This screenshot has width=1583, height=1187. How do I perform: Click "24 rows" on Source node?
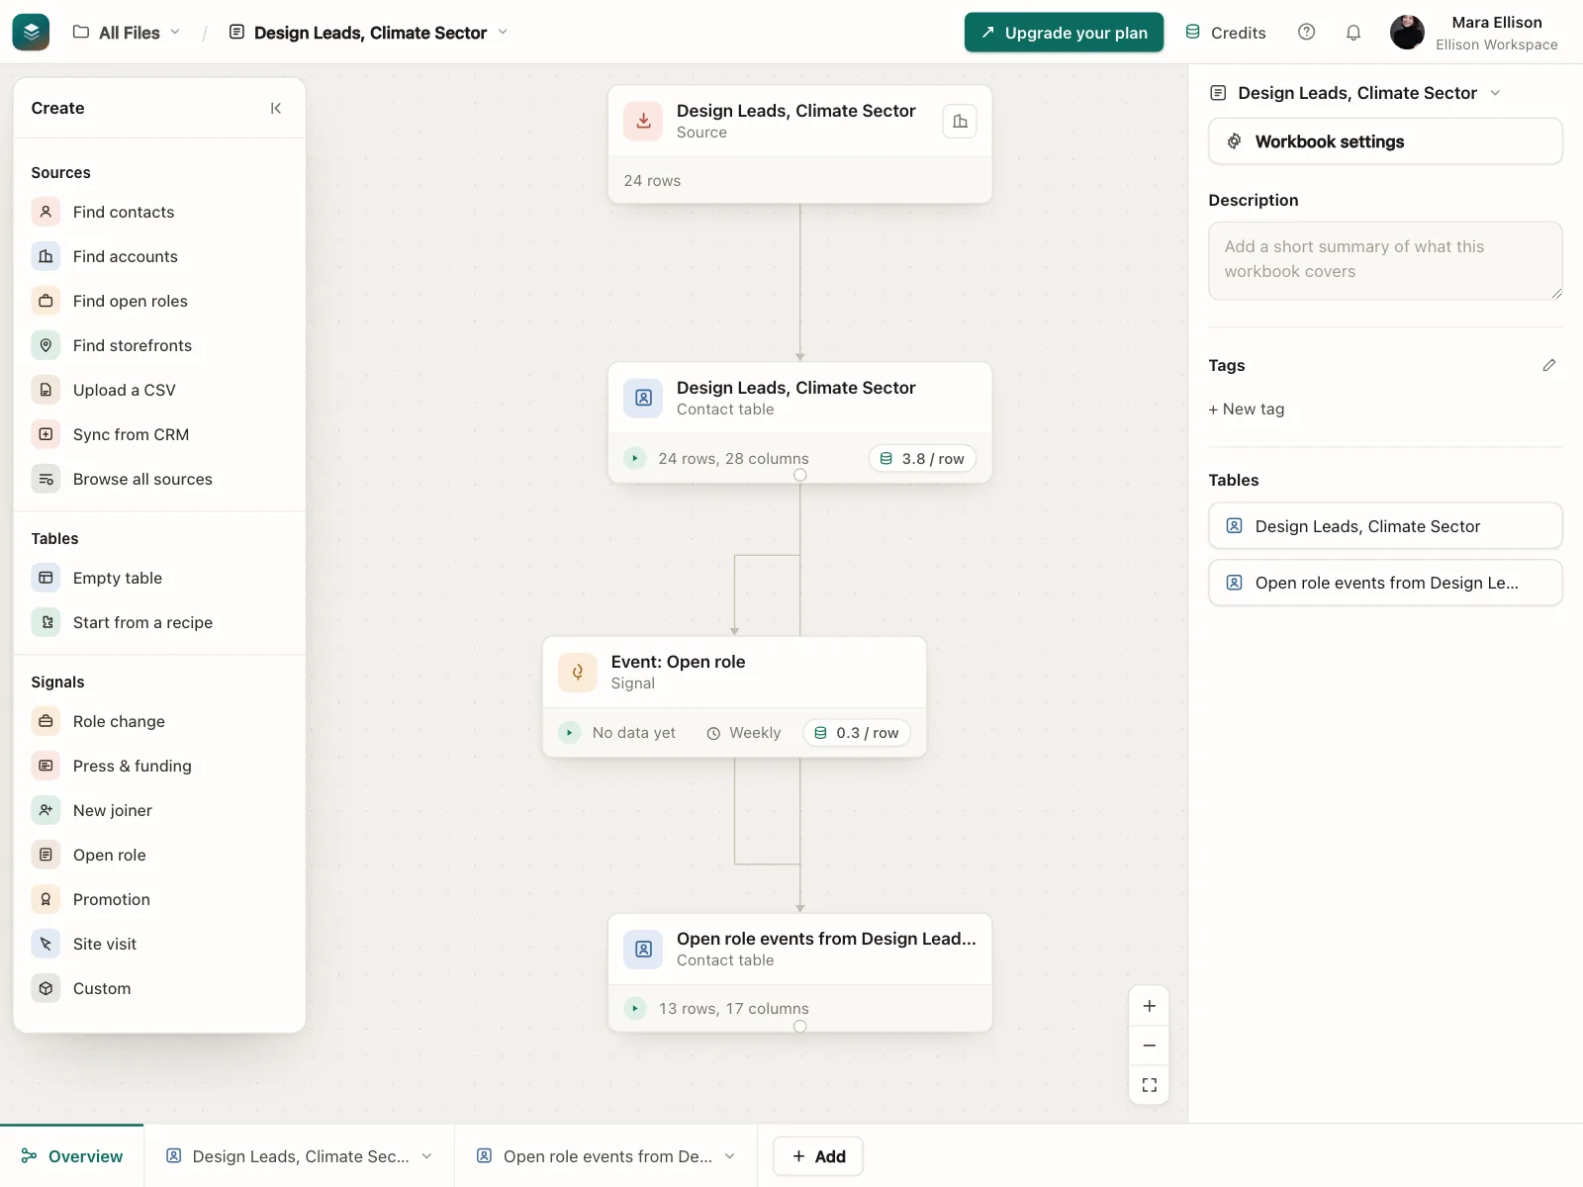[652, 180]
